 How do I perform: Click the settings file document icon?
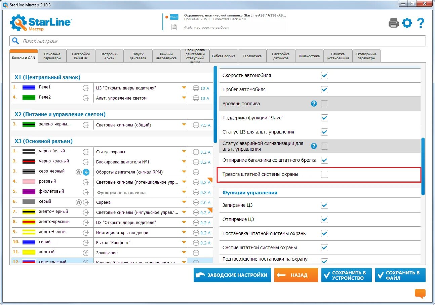click(174, 27)
